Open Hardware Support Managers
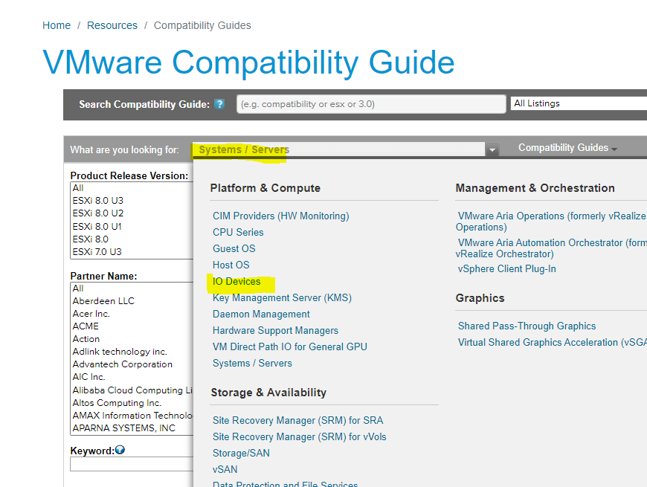This screenshot has width=647, height=487. tap(275, 330)
